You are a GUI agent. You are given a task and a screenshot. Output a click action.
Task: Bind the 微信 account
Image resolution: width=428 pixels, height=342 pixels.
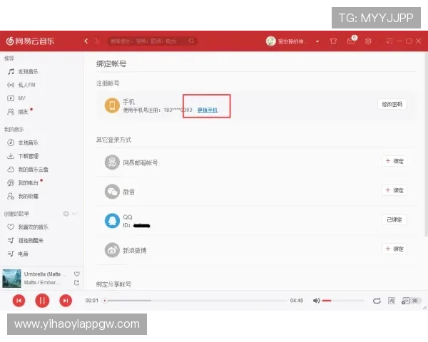[394, 190]
